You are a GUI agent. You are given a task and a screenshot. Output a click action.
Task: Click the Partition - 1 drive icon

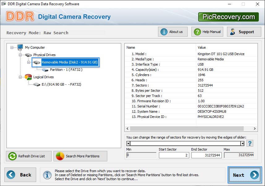coord(45,70)
